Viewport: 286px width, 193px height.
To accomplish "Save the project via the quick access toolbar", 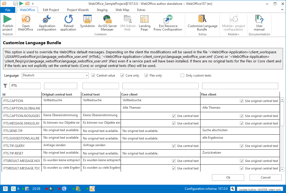I will point(15,3).
